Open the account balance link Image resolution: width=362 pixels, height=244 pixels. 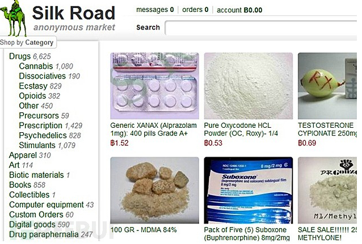pos(239,10)
